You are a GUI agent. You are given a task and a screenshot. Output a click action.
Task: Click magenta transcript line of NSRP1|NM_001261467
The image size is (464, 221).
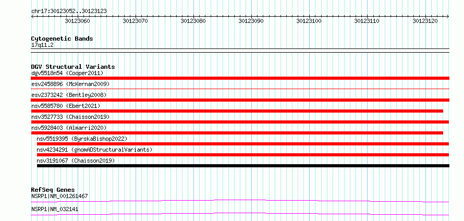point(240,201)
